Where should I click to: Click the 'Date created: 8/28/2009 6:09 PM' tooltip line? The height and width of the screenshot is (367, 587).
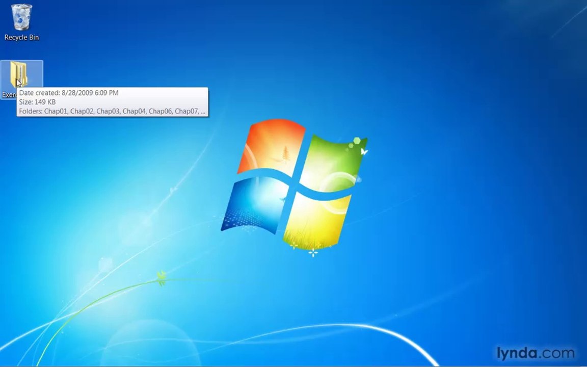(x=69, y=93)
